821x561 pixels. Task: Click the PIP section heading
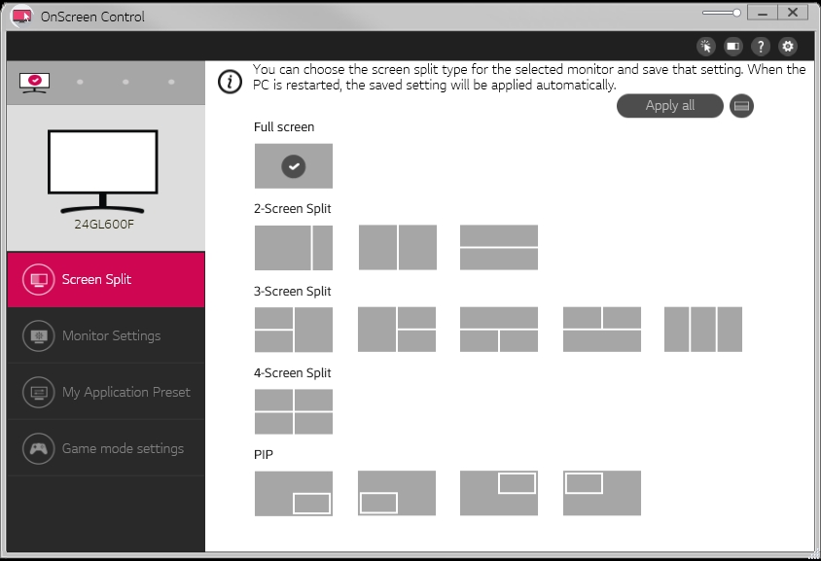point(264,454)
